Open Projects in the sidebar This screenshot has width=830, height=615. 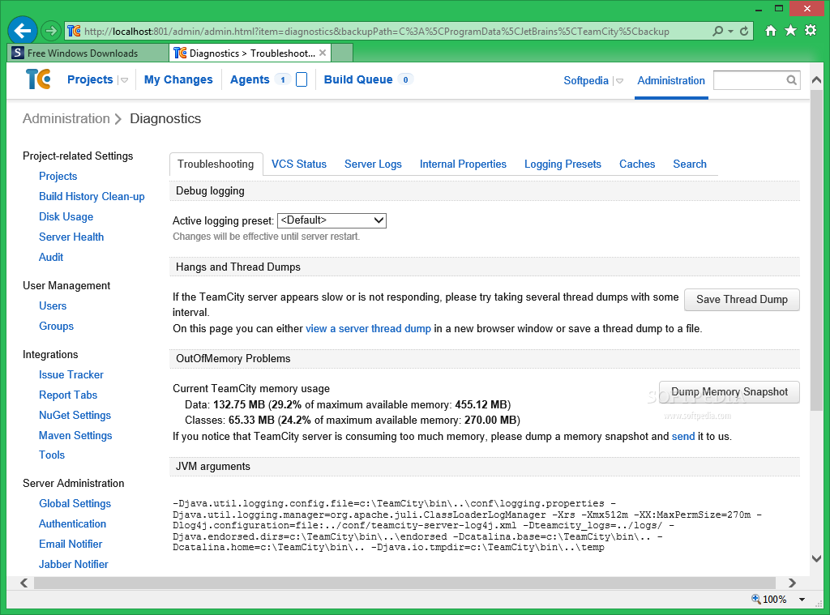pyautogui.click(x=58, y=177)
